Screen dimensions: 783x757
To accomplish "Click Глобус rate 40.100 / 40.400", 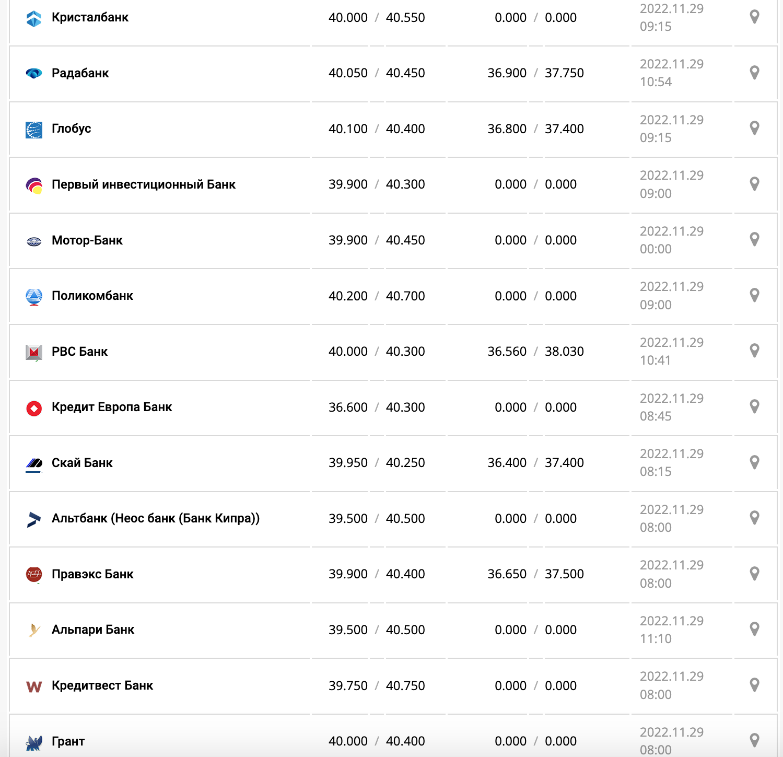I will click(x=377, y=129).
